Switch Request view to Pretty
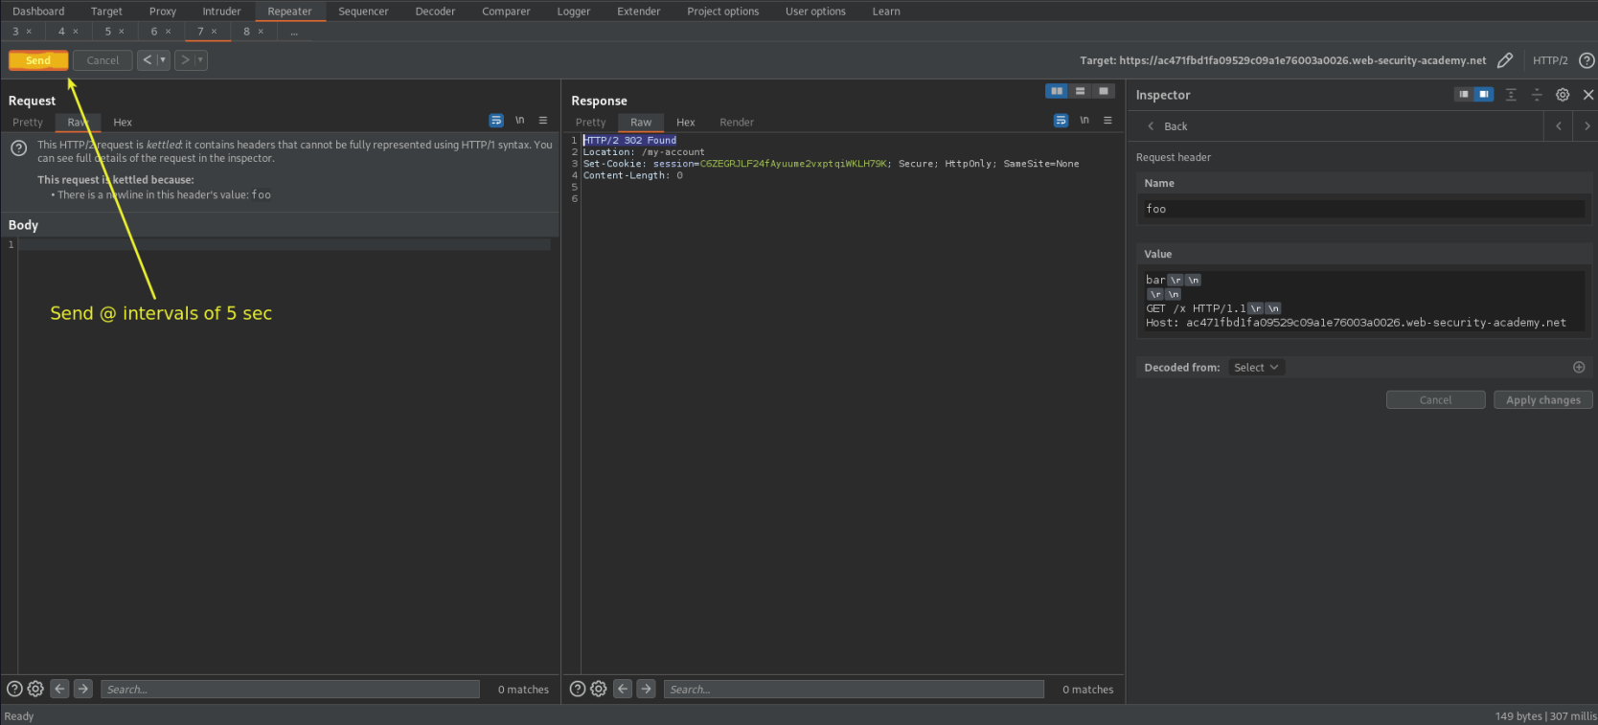This screenshot has width=1598, height=725. pos(28,123)
